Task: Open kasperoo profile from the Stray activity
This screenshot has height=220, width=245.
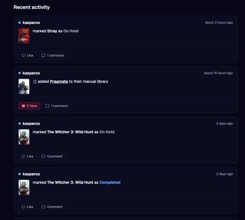Action: pos(31,23)
